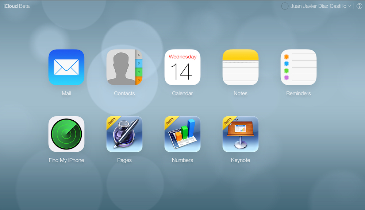Click the name Juan Javier Díaz Castillo
The height and width of the screenshot is (210, 365).
pyautogui.click(x=317, y=6)
